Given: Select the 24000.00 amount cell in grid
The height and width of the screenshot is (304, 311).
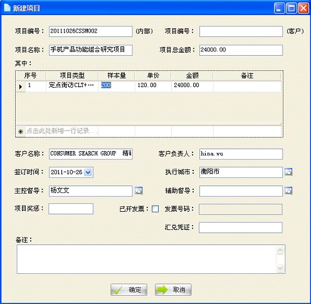Looking at the screenshot, I should click(192, 86).
